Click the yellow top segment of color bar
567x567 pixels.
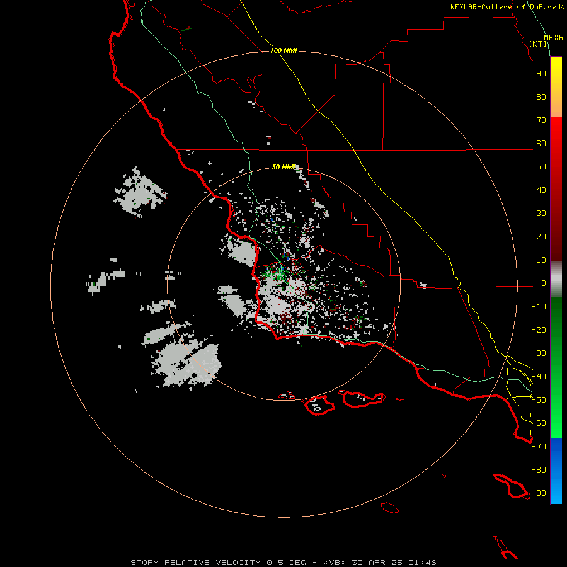click(556, 87)
